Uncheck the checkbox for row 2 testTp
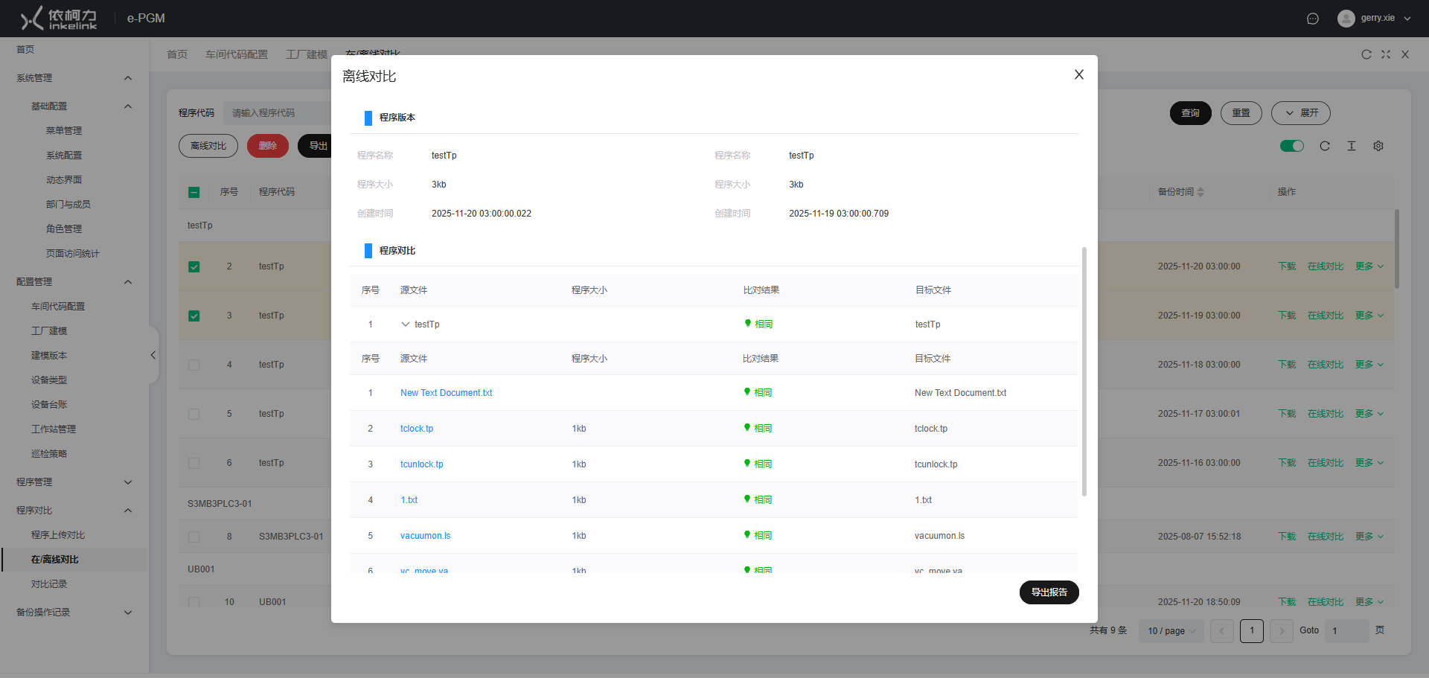 point(194,266)
